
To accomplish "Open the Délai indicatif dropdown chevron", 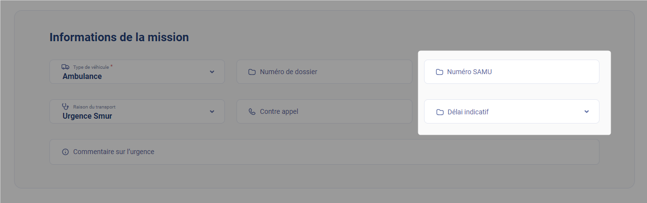I will click(586, 111).
